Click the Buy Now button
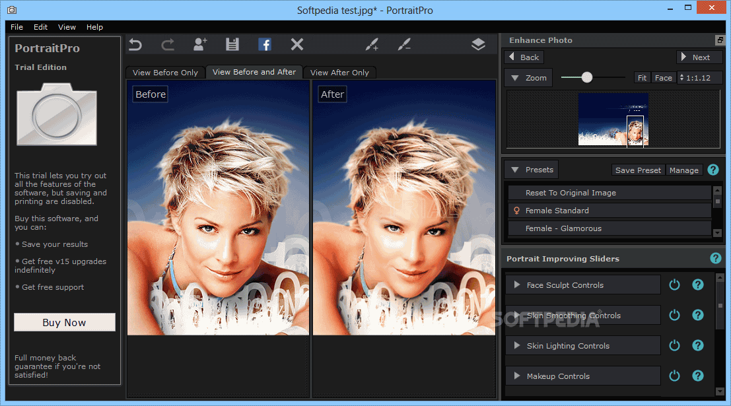731x406 pixels. 64,323
